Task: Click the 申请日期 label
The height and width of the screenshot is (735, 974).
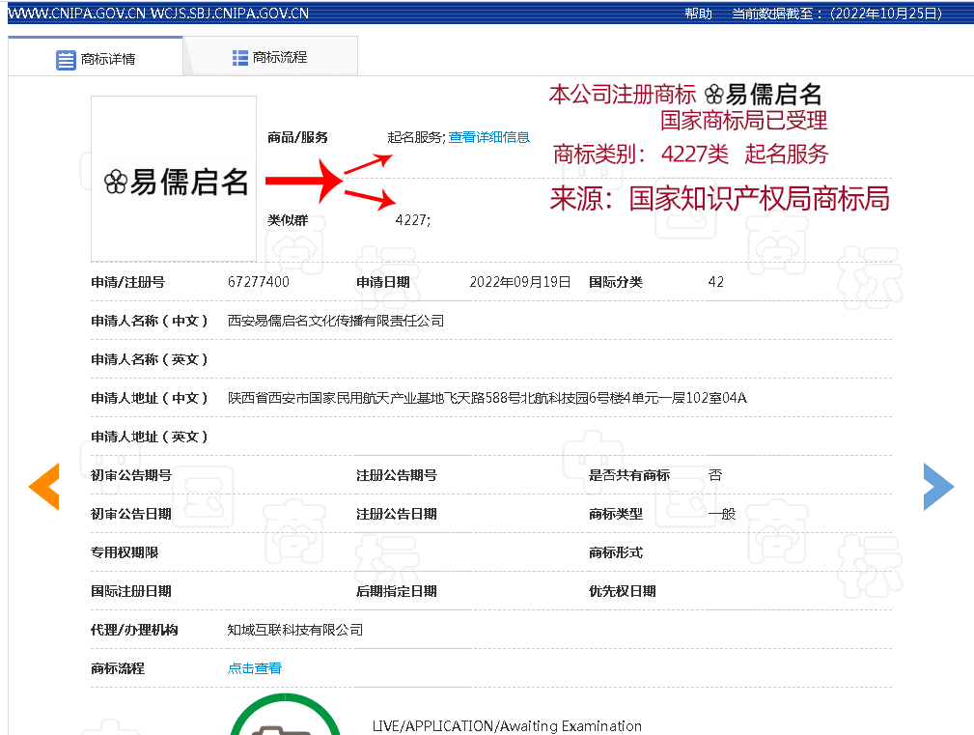Action: coord(382,282)
